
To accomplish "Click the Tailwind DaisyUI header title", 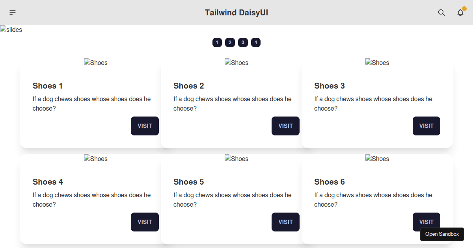I will [236, 12].
